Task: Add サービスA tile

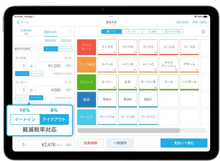Action: [x=107, y=117]
